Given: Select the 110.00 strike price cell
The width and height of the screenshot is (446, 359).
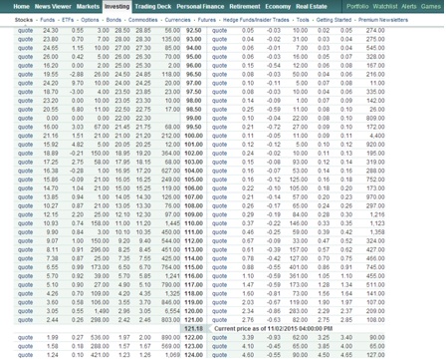Looking at the screenshot, I should 194,223.
